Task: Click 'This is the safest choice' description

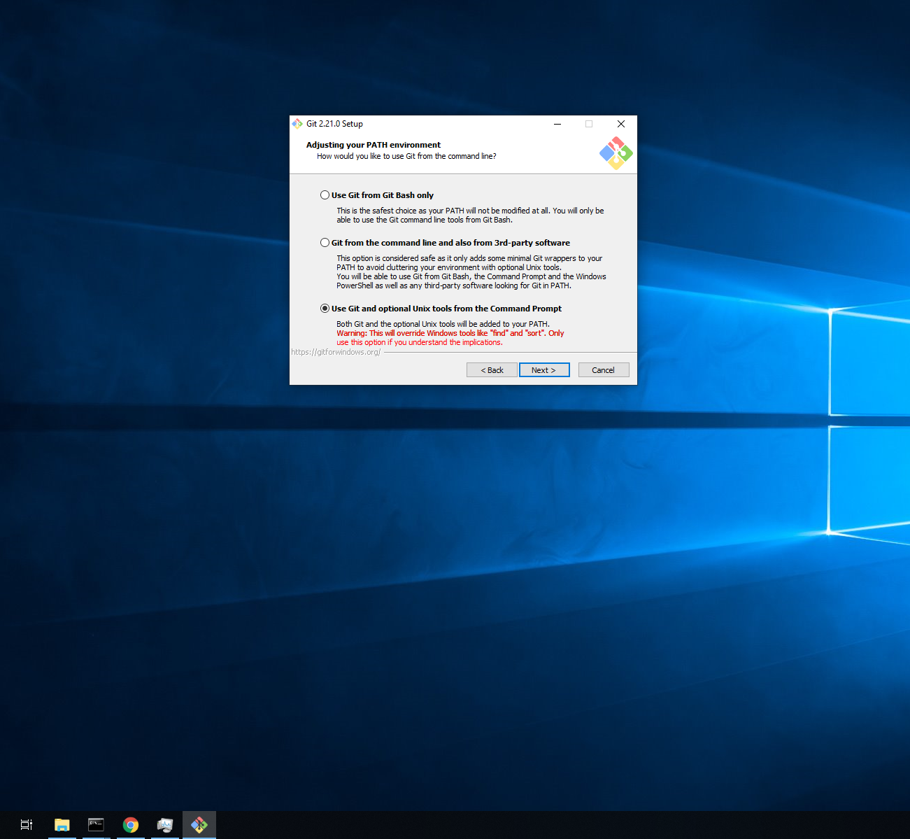Action: tap(470, 215)
